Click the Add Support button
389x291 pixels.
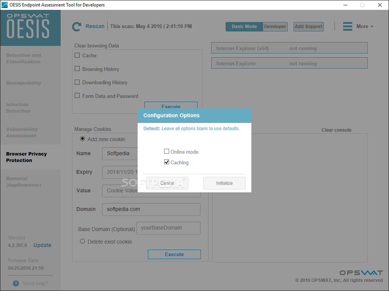point(308,27)
